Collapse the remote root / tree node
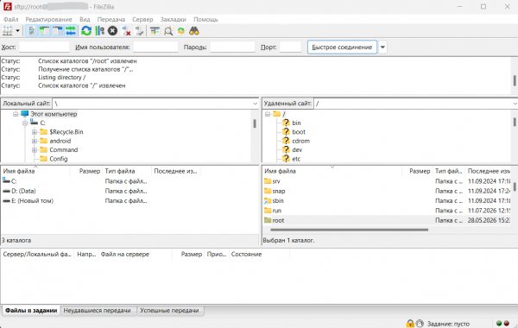 pos(268,114)
